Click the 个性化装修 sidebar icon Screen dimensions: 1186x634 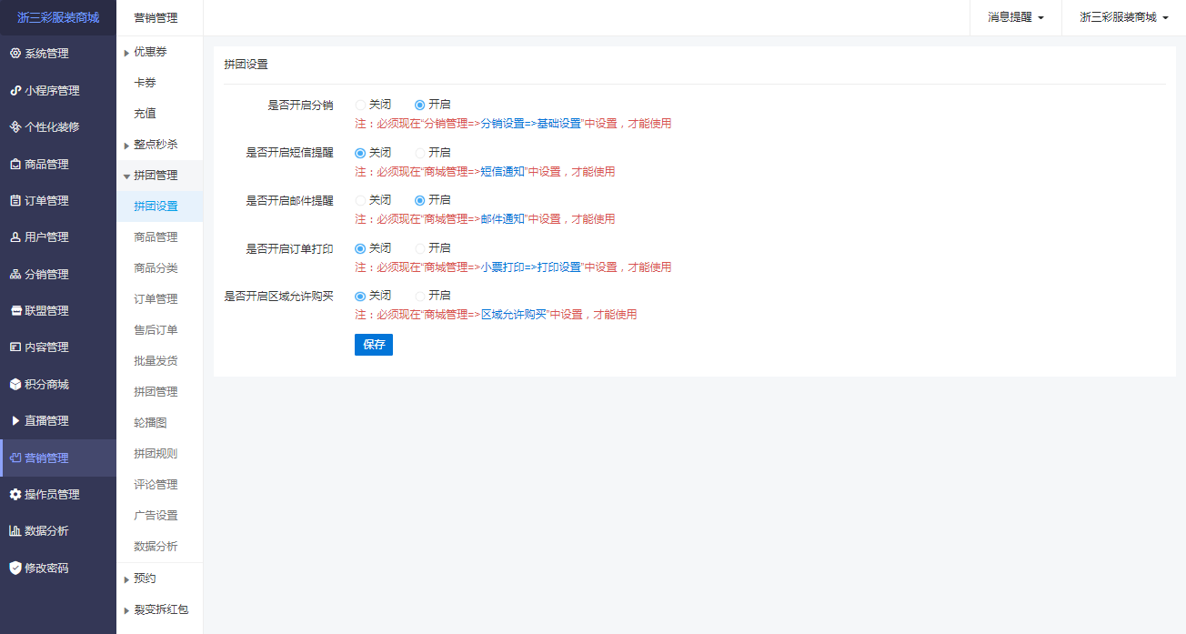click(15, 127)
